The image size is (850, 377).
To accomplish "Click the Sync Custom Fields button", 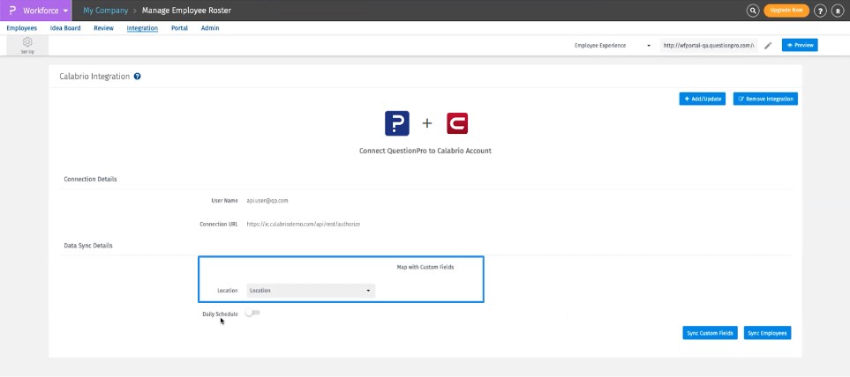I will point(711,333).
